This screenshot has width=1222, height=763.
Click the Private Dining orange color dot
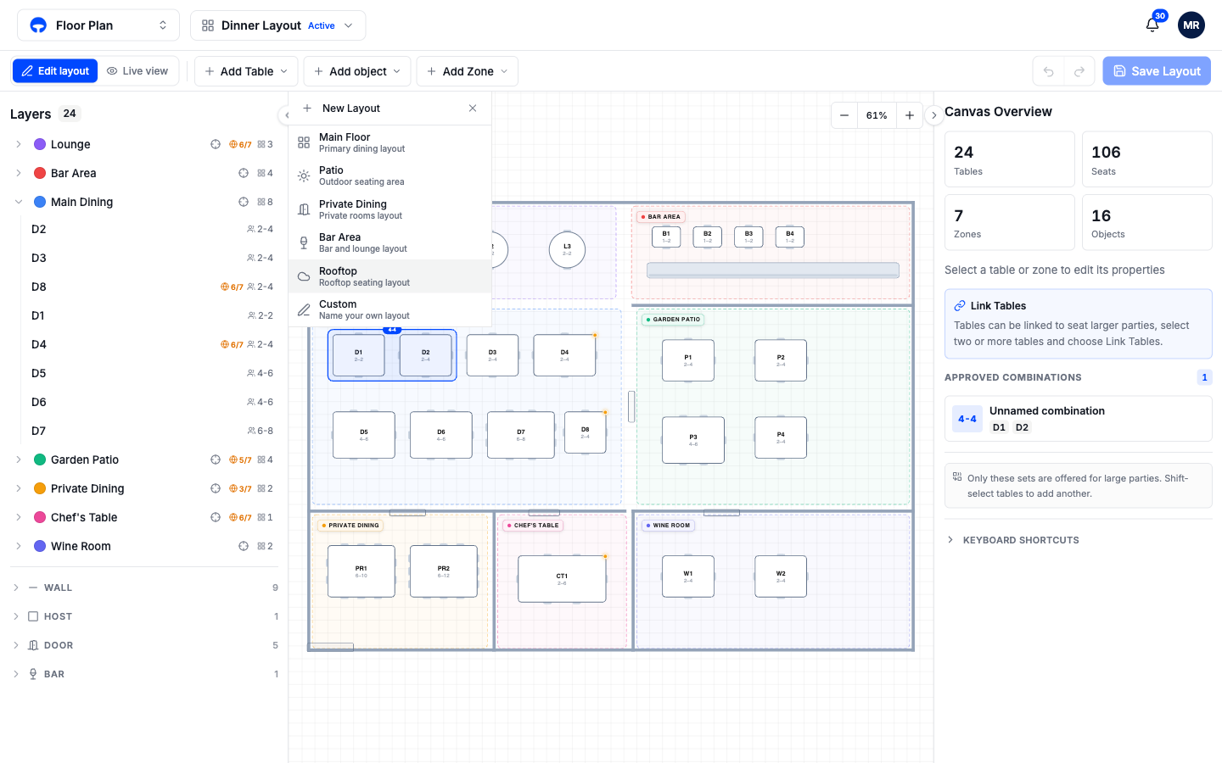tap(40, 488)
